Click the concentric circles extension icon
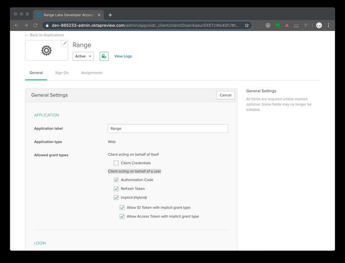 [268, 25]
